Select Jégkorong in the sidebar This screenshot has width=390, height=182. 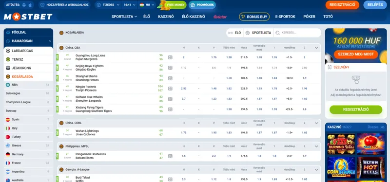point(28,68)
